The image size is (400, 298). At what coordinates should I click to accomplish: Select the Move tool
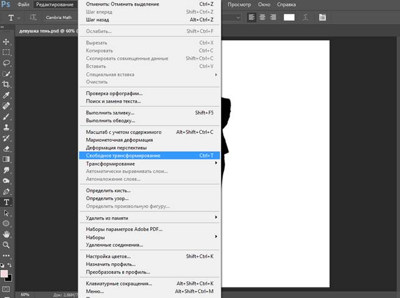pyautogui.click(x=6, y=42)
